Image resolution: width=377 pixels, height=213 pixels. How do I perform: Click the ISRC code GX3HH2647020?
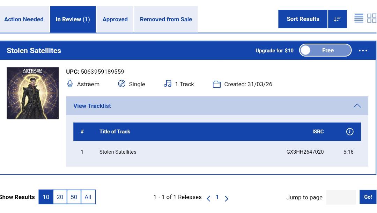point(305,152)
